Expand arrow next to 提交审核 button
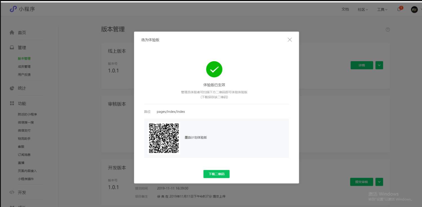 pos(379,182)
